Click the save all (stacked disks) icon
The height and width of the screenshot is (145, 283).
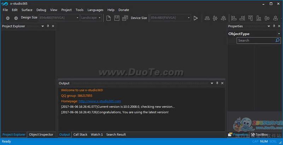(x=125, y=18)
